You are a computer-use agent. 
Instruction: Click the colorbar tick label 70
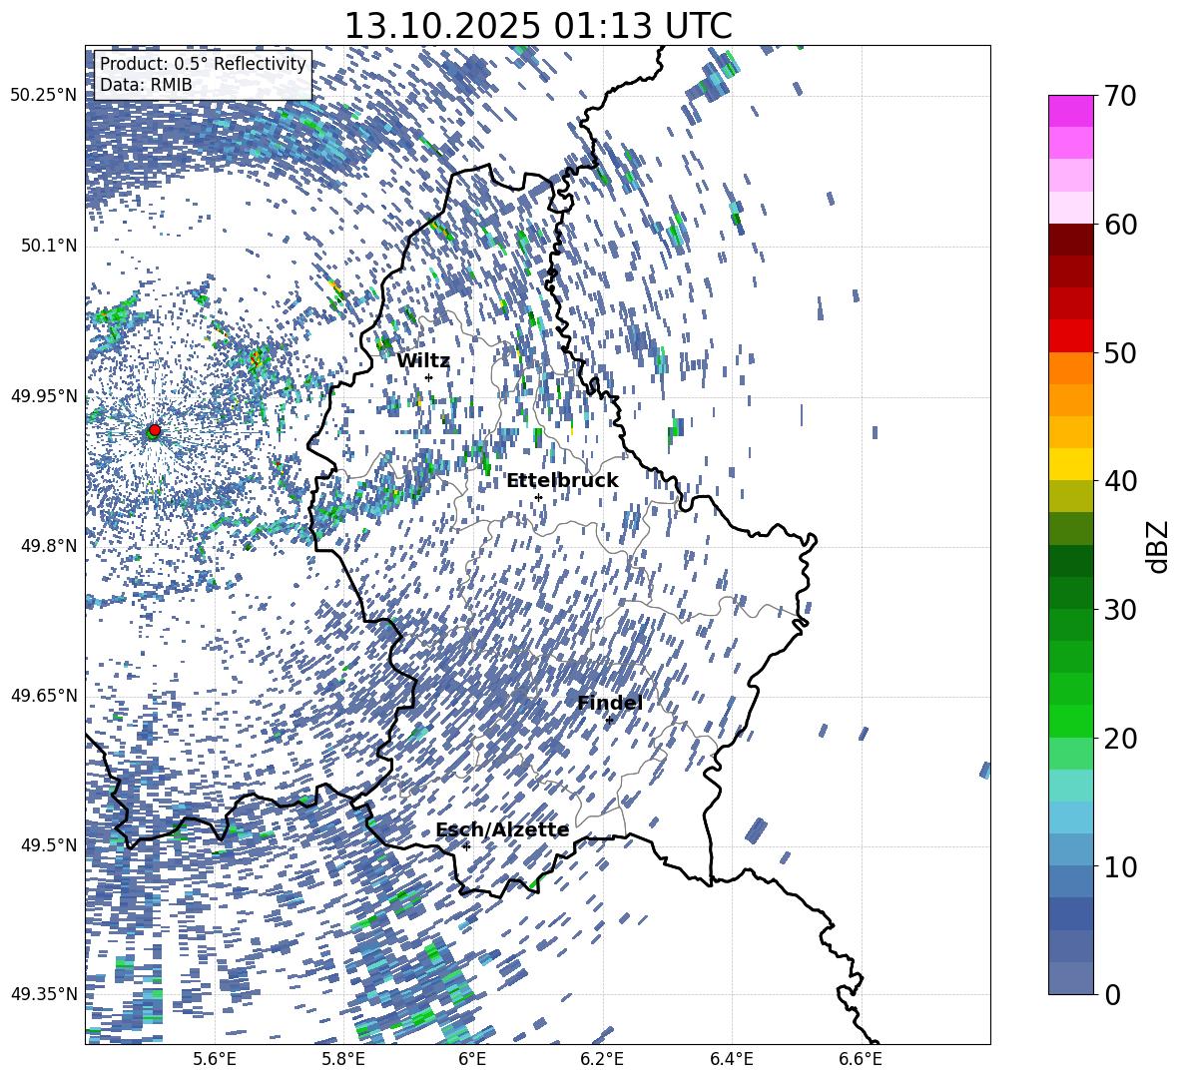point(1120,97)
